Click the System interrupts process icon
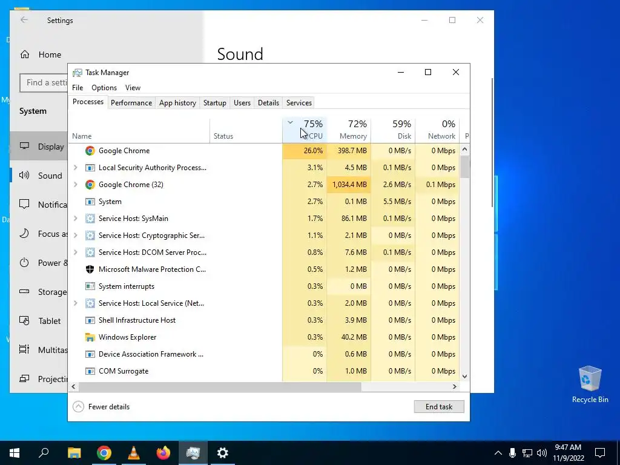The height and width of the screenshot is (465, 620). (x=90, y=286)
